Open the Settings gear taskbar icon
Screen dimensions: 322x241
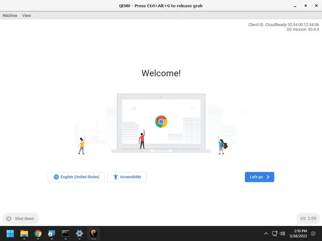[x=80, y=233]
